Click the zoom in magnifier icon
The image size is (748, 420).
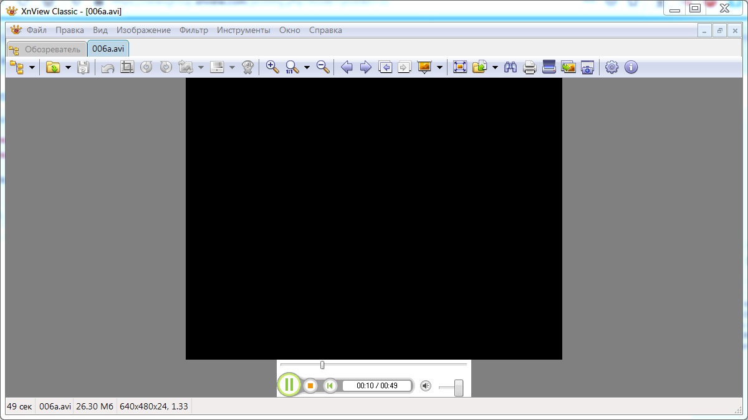click(x=272, y=67)
